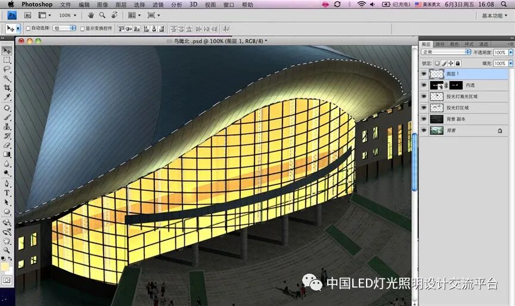Click the Rotate View tool in application bar

pyautogui.click(x=114, y=15)
